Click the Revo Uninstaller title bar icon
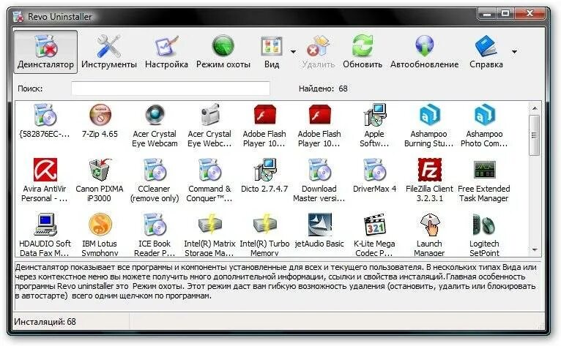This screenshot has height=346, width=561. click(x=18, y=17)
